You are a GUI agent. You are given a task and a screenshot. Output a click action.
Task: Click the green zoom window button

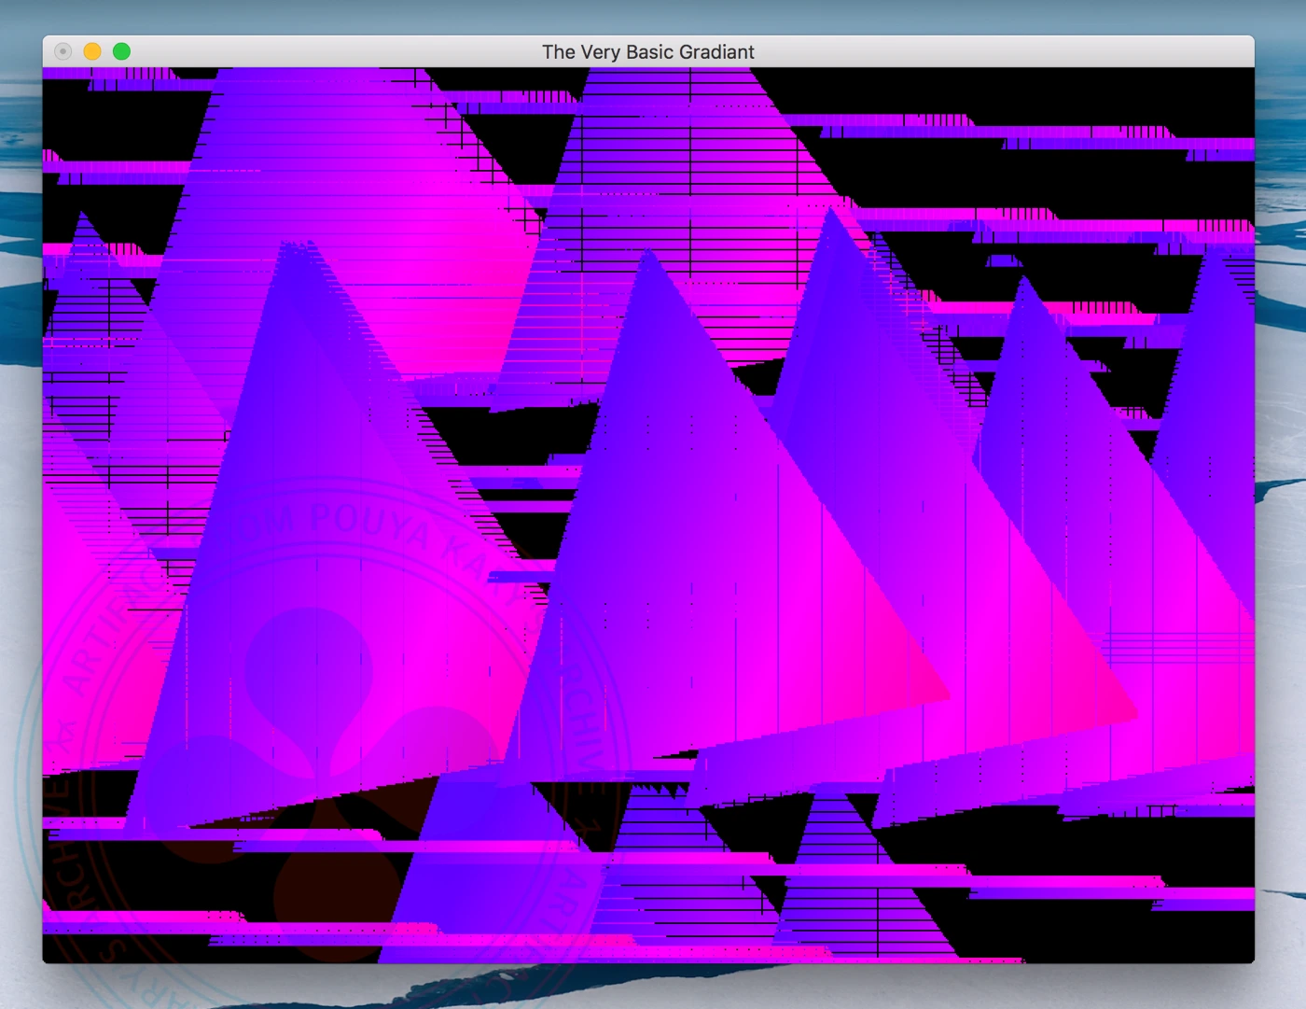[121, 51]
